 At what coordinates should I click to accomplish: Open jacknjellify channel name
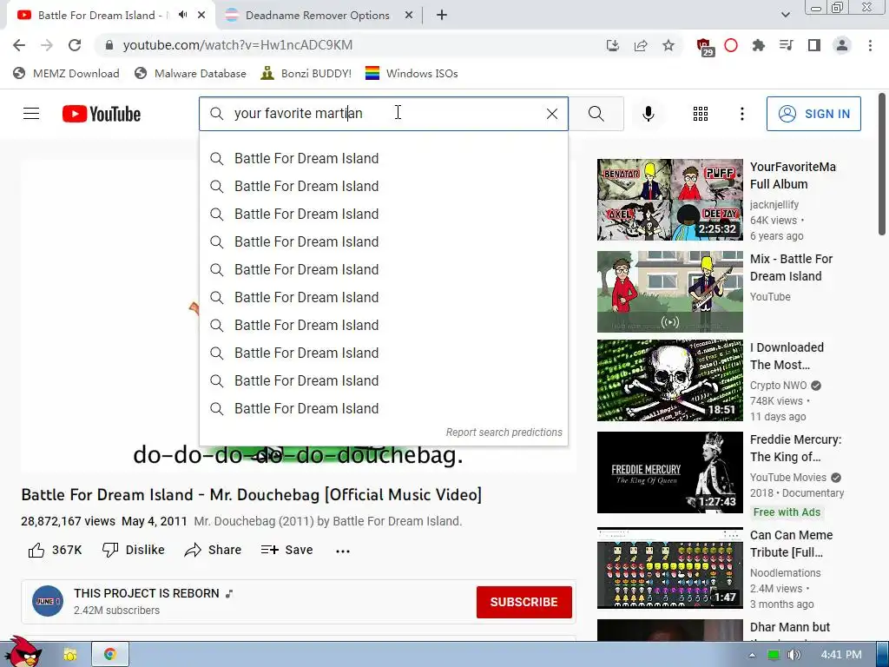[774, 205]
